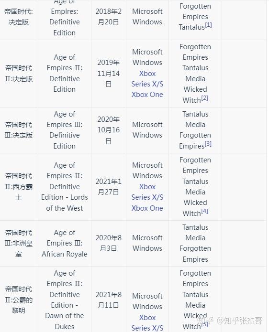The width and height of the screenshot is (269, 332).
Task: Open Xbox Series X/S link in Dawn of the Dukes row
Action: point(147,322)
